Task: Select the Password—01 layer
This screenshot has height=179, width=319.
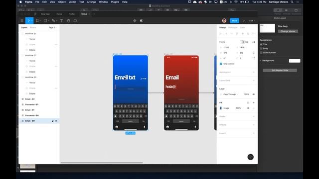Action: click(x=32, y=104)
